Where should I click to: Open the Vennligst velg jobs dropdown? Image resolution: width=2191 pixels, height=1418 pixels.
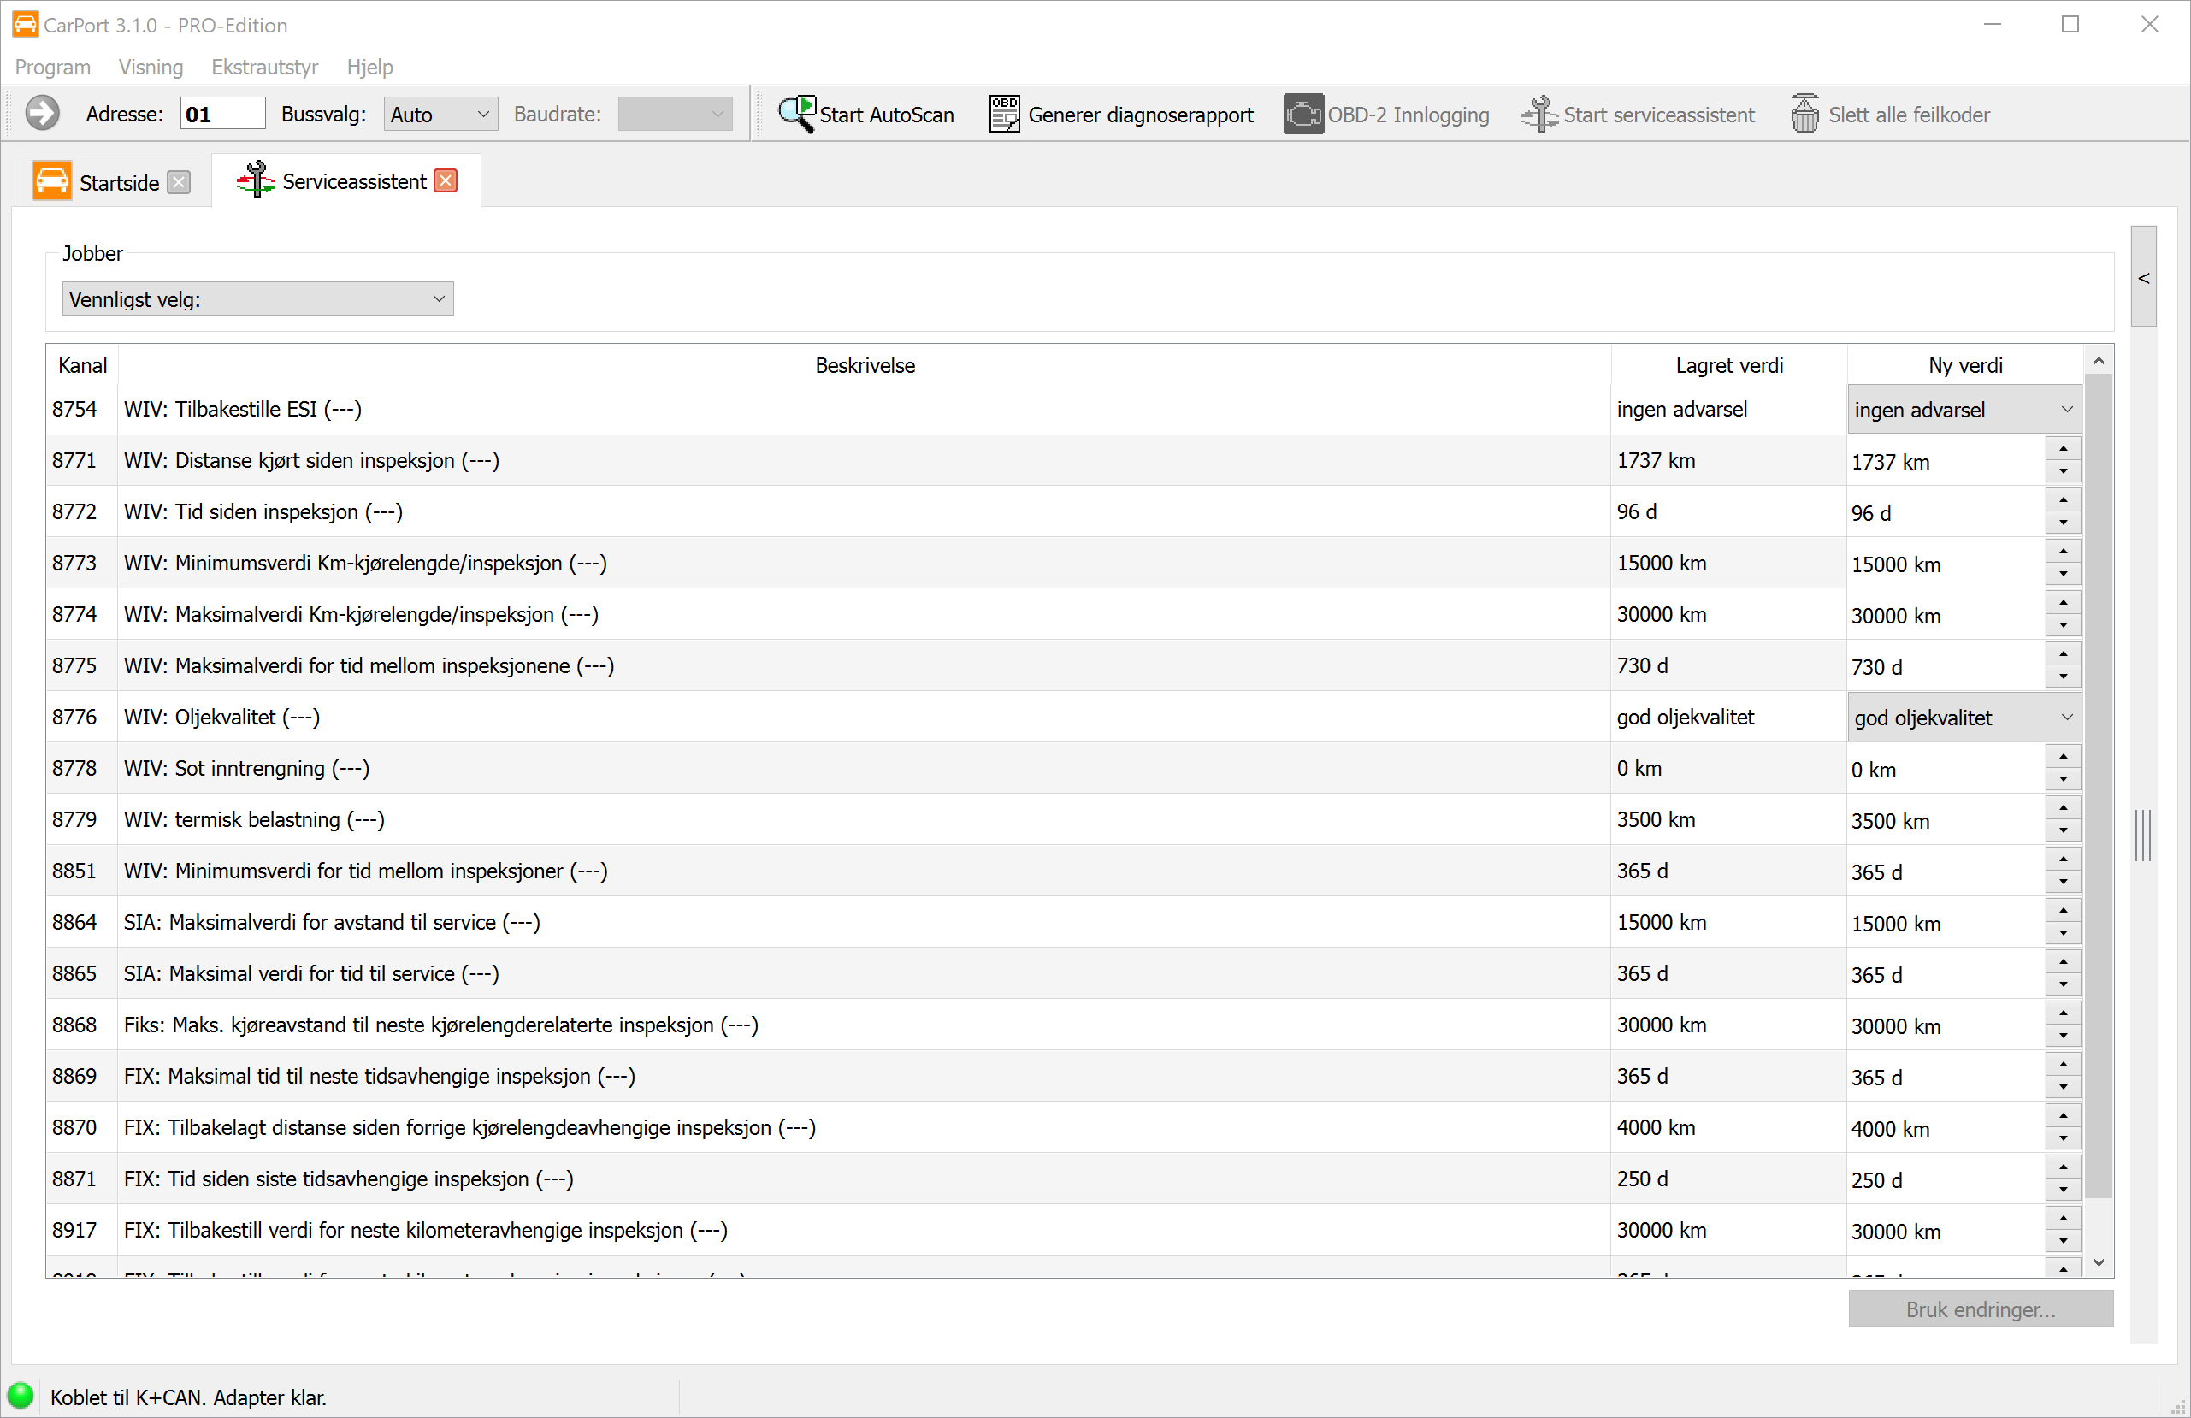coord(257,299)
